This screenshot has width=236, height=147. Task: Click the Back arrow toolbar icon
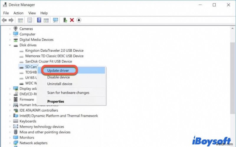(4, 20)
